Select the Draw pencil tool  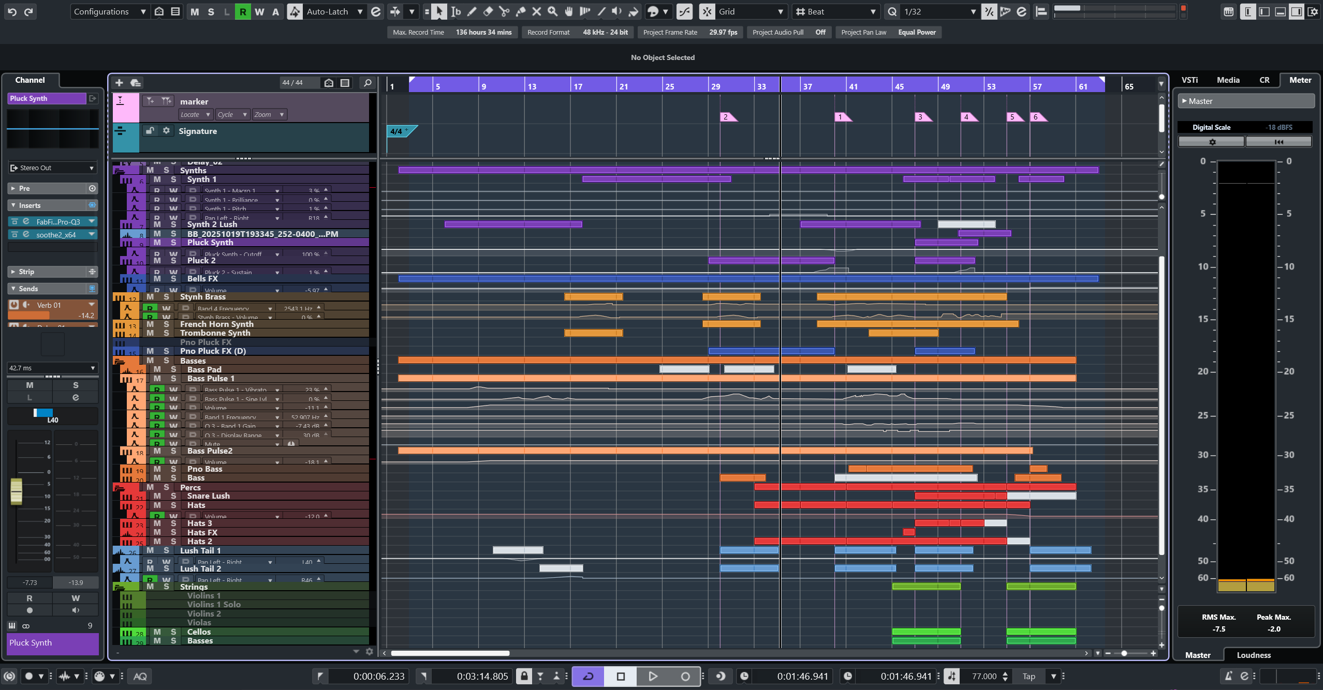[472, 11]
